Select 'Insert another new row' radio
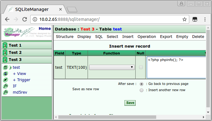212x121 pixels. pyautogui.click(x=142, y=90)
